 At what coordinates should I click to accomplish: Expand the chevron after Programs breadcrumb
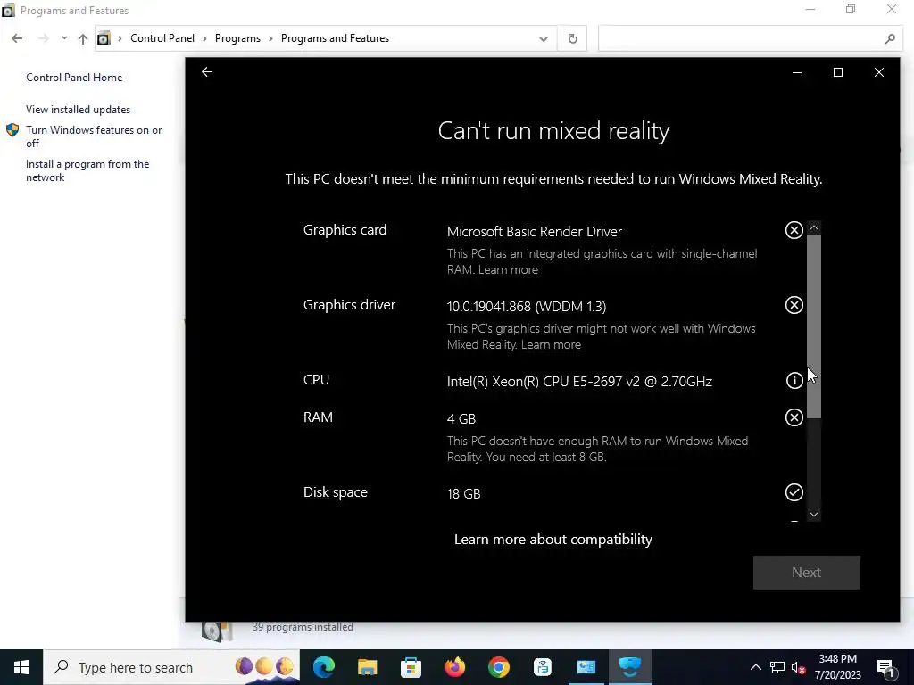point(270,38)
